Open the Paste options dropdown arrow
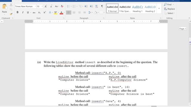The height and width of the screenshot is (107, 191). pyautogui.click(x=4, y=15)
